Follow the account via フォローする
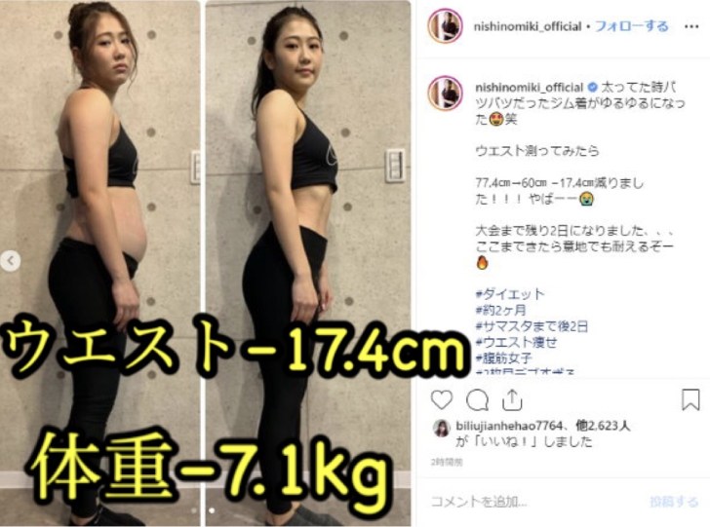This screenshot has width=710, height=527. pyautogui.click(x=631, y=26)
